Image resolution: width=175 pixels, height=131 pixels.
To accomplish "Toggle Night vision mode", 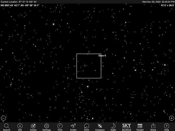I will (113, 127).
